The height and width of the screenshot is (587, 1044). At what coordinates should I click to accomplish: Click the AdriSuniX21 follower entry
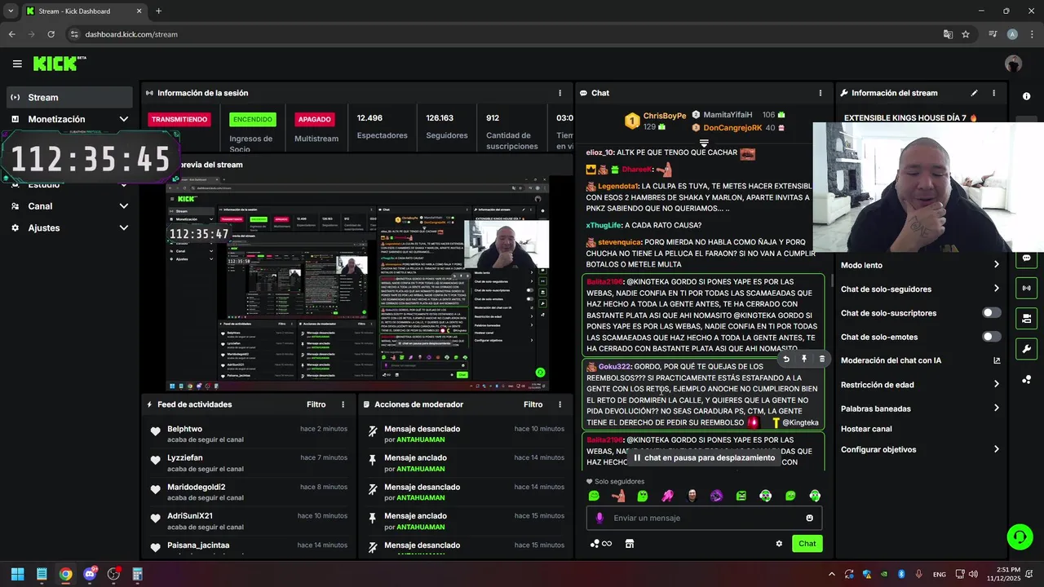(249, 521)
